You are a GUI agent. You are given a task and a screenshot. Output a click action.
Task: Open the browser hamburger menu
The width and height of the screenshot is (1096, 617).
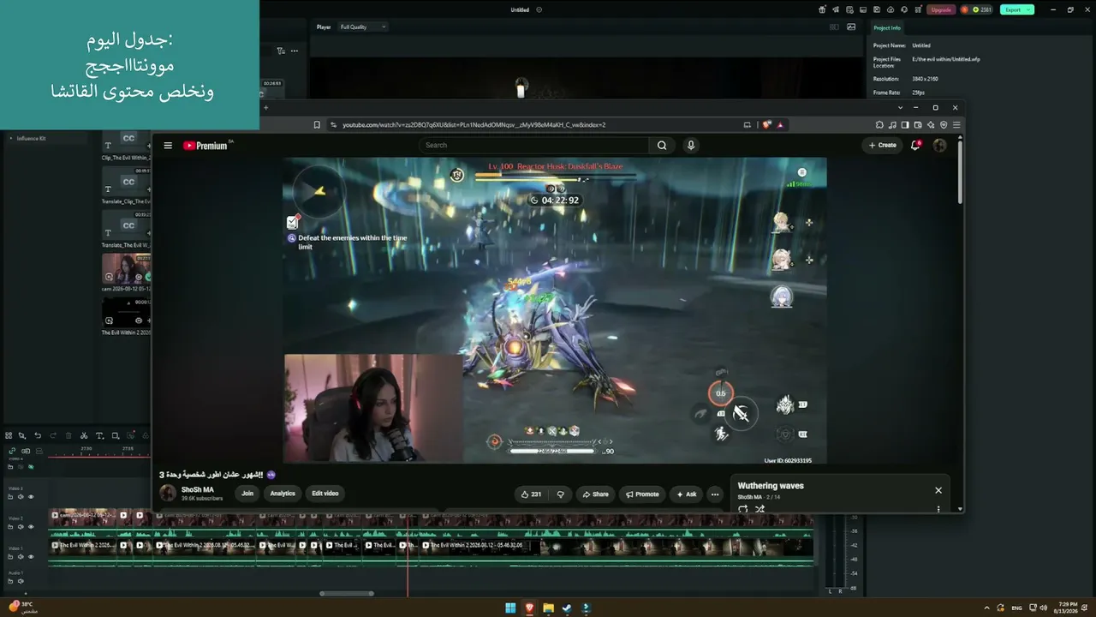click(x=956, y=125)
